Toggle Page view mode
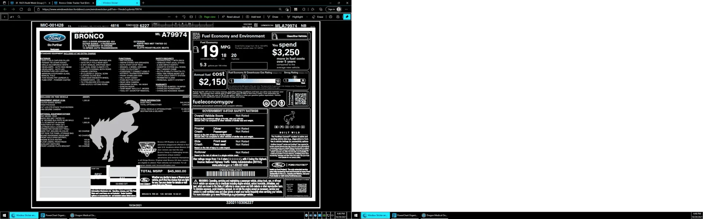The height and width of the screenshot is (219, 703). 207,17
